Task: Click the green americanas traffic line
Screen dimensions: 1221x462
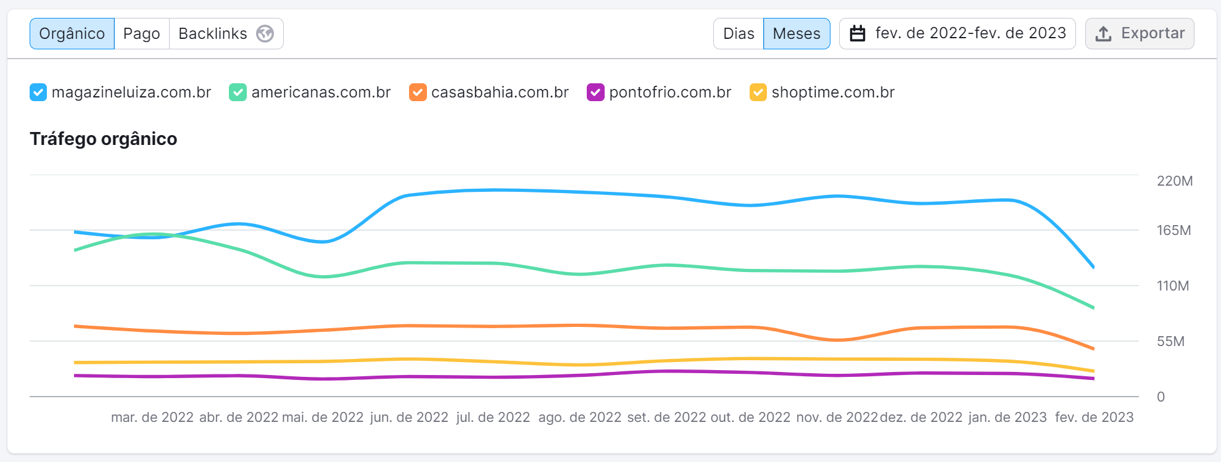Action: coord(494,263)
